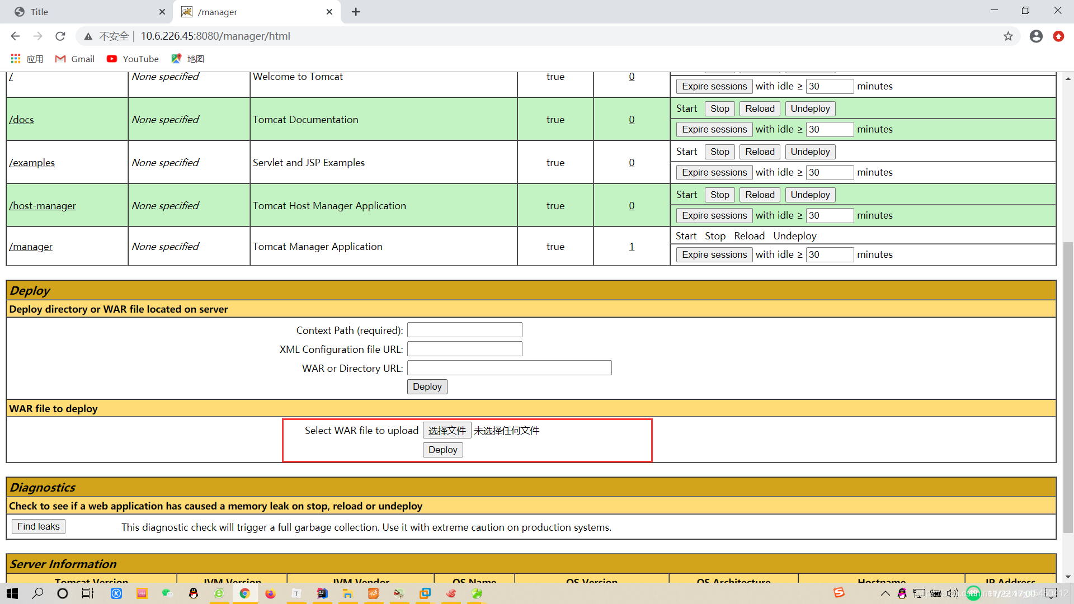This screenshot has height=604, width=1074.
Task: Open the /manager application link
Action: click(31, 247)
